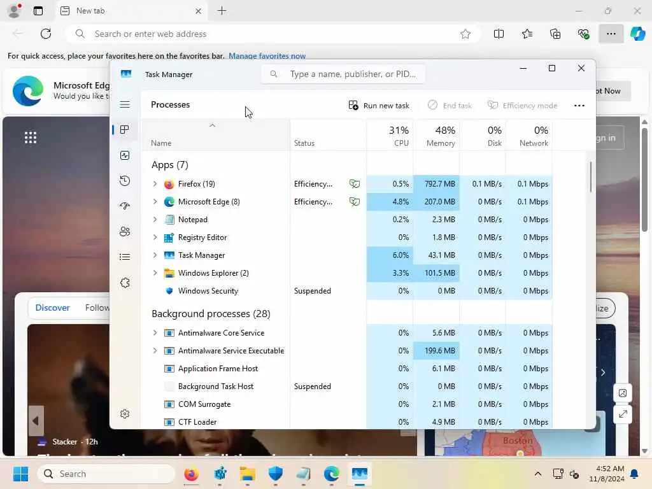Open Edge browser essentials heart icon
The height and width of the screenshot is (489, 652).
click(x=583, y=34)
